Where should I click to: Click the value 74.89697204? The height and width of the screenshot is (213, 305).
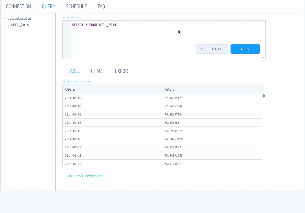[174, 114]
